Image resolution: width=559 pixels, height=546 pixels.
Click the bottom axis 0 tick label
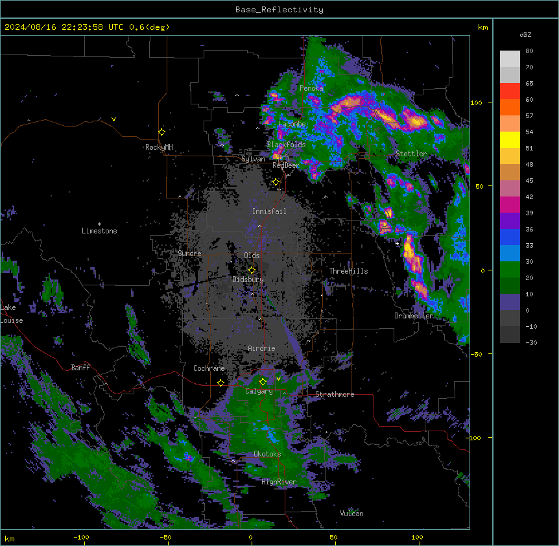(x=250, y=537)
